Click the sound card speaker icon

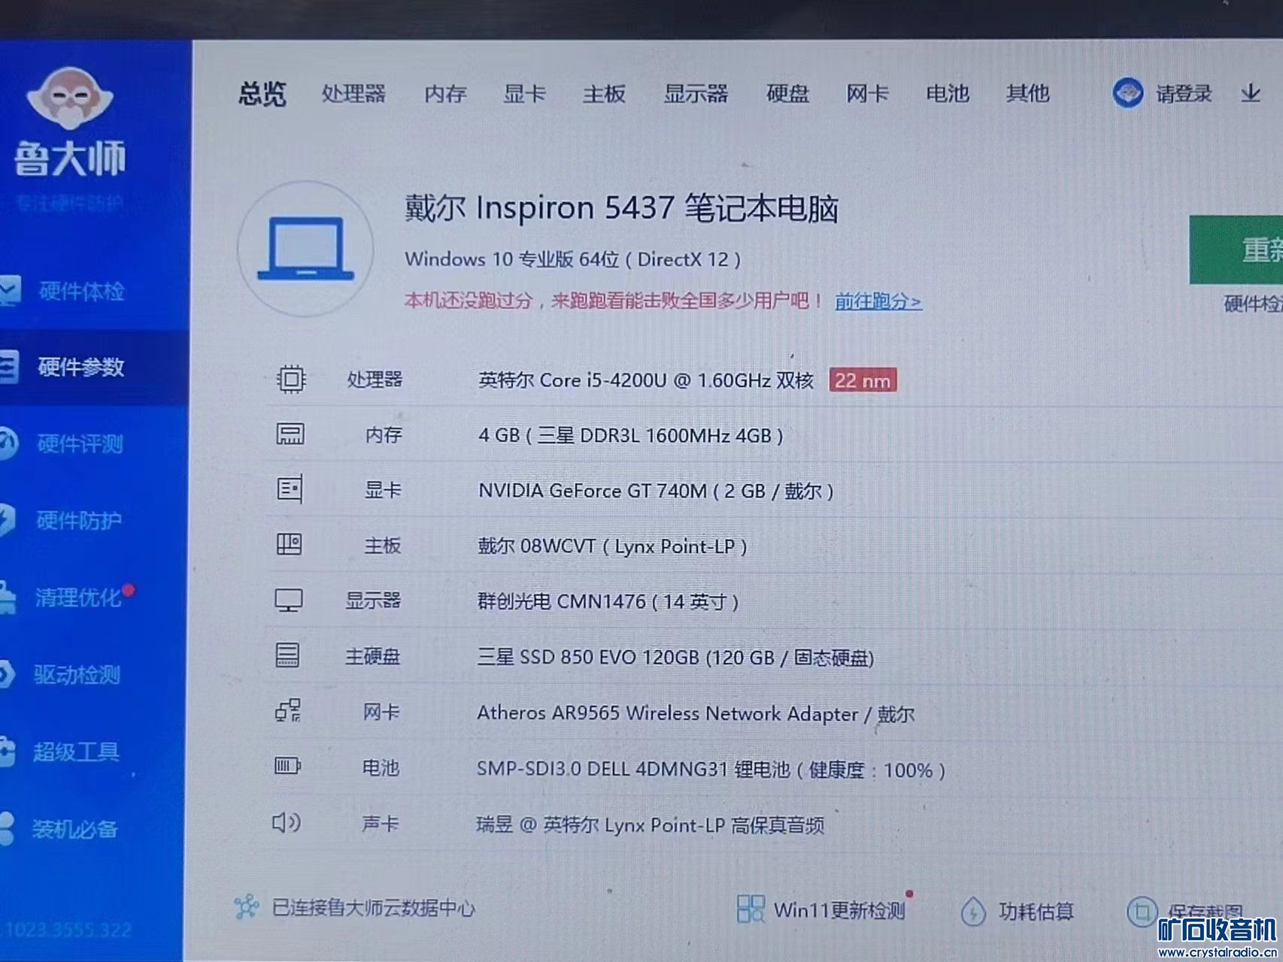pos(287,822)
